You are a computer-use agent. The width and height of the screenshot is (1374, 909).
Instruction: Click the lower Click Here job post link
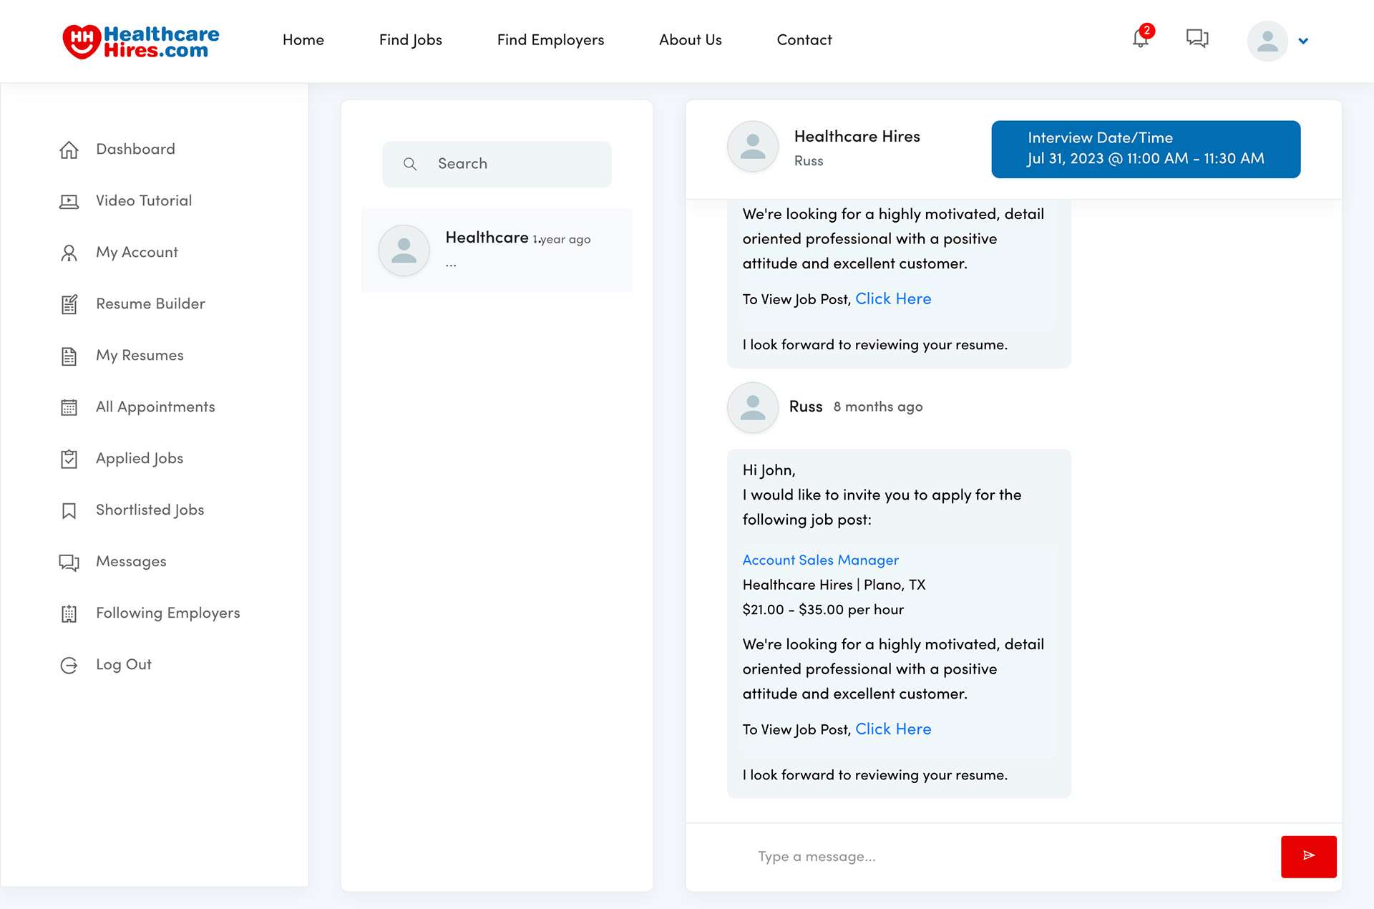point(893,729)
